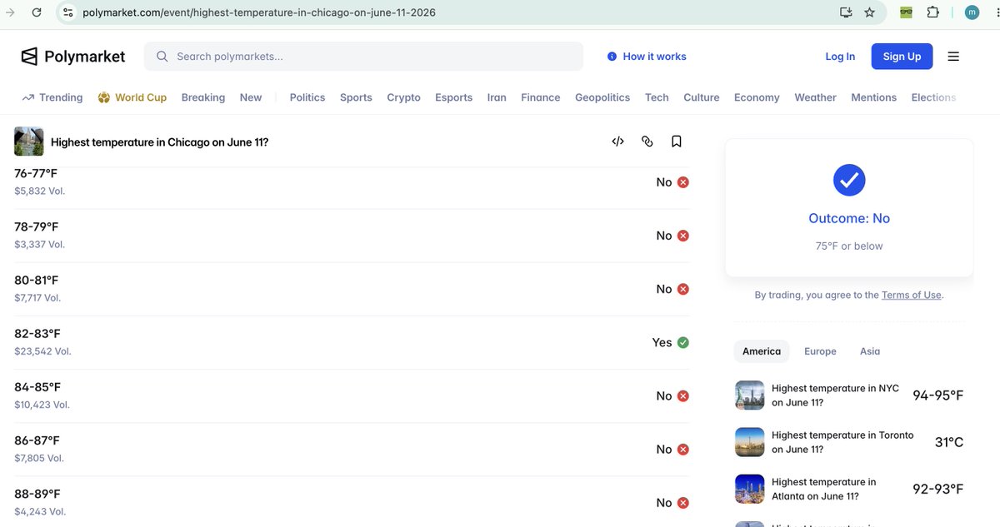The height and width of the screenshot is (527, 1000).
Task: Open the hamburger menu icon
Action: tap(953, 57)
